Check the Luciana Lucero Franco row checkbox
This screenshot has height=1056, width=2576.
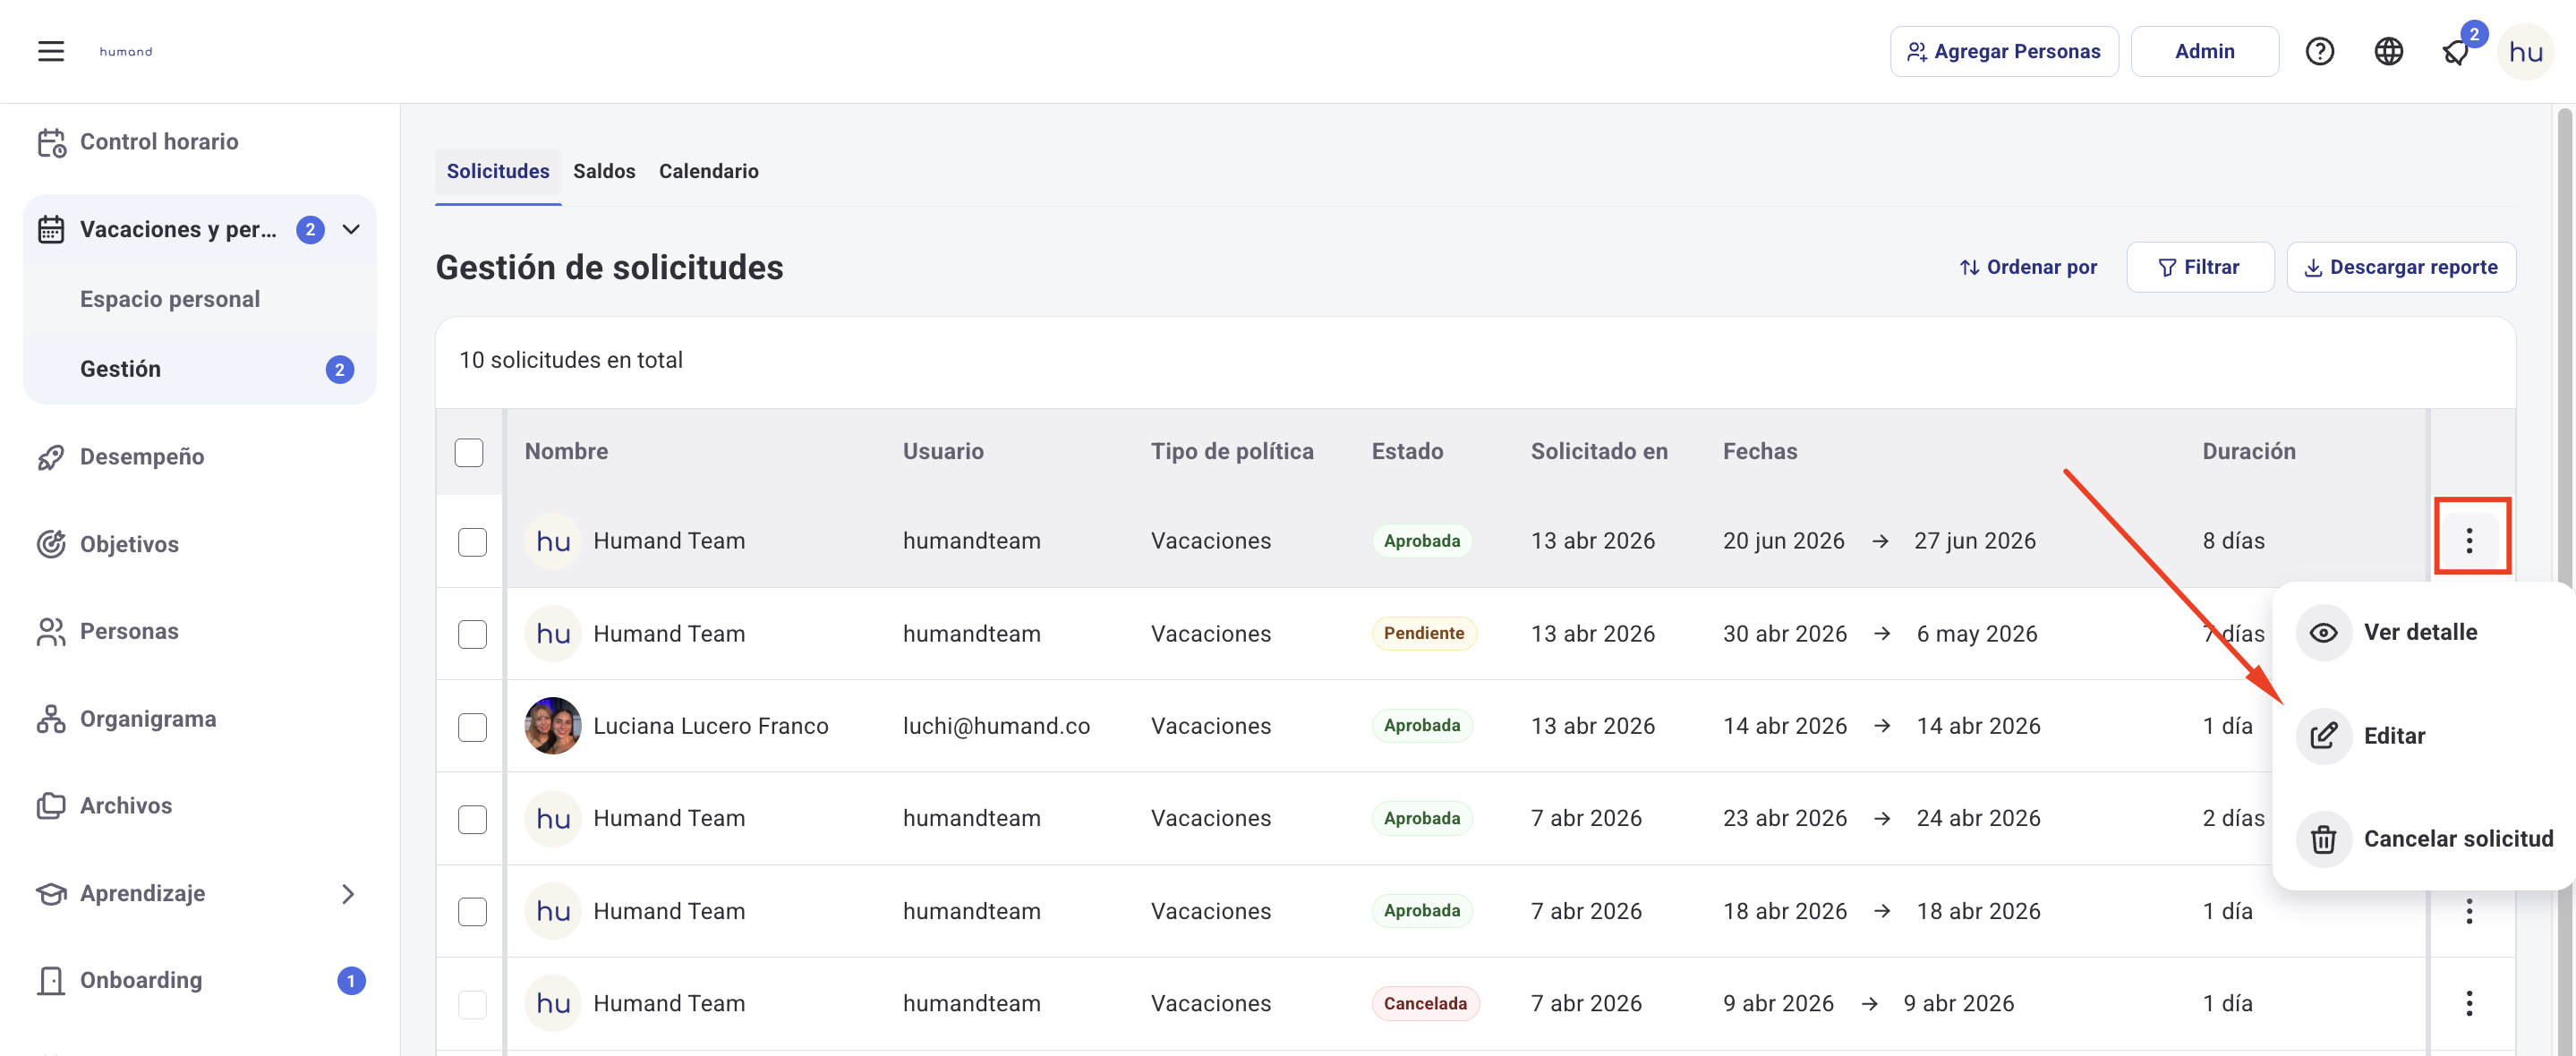pos(472,727)
